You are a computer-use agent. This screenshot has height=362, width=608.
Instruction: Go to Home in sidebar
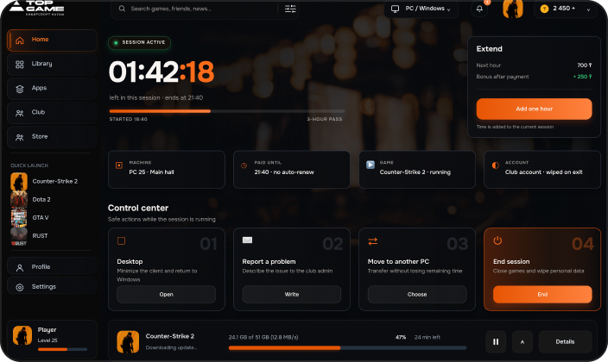[x=52, y=40]
